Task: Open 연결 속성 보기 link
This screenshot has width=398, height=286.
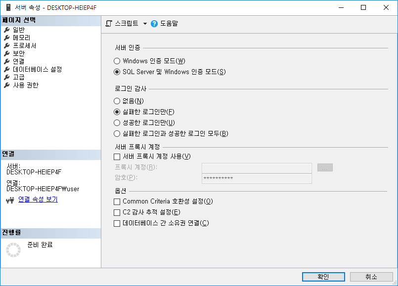Action: click(x=38, y=200)
